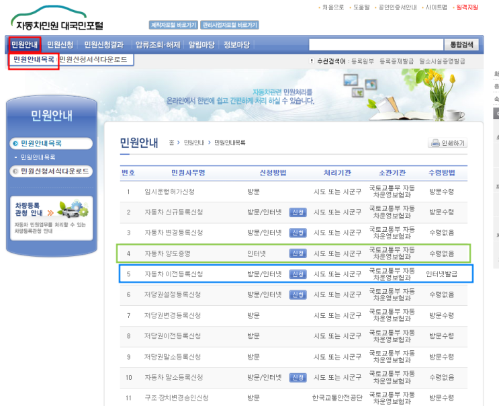Click the 소관기관 column header
This screenshot has height=406, width=499.
[x=392, y=173]
